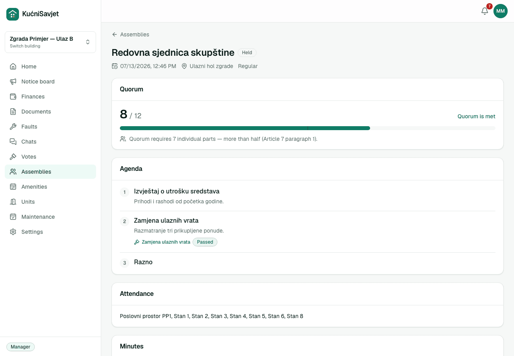Click the Held status badge

pos(247,53)
